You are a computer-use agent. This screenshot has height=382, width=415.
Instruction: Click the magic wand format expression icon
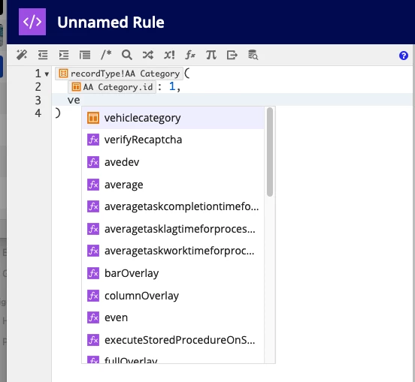22,55
